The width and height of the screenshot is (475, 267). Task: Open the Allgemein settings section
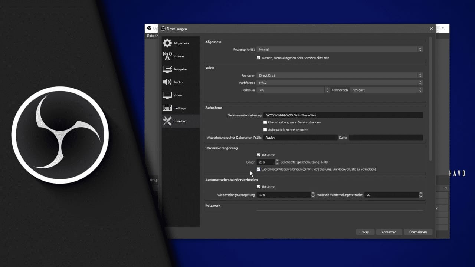[x=181, y=43]
